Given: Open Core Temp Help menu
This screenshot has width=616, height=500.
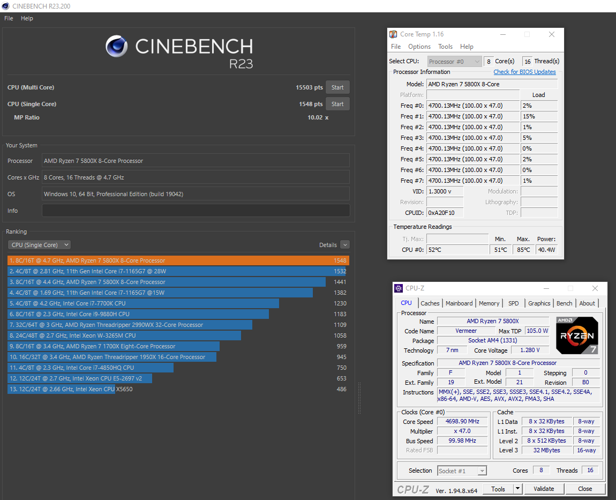Looking at the screenshot, I should point(467,47).
